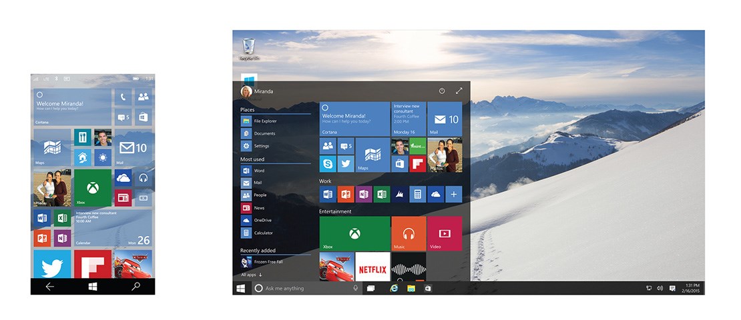Open the Twitter tile in desktop Start menu

point(346,164)
